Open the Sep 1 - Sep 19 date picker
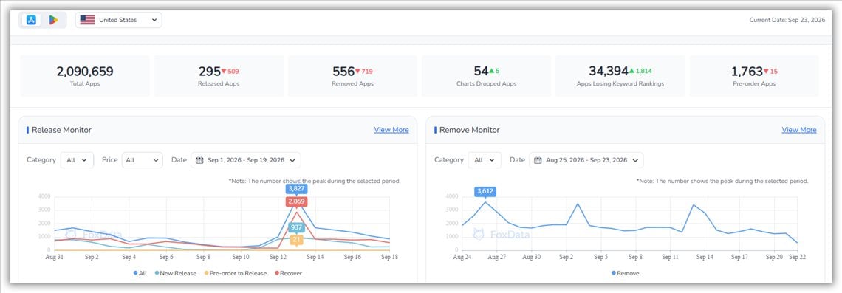 pos(246,160)
